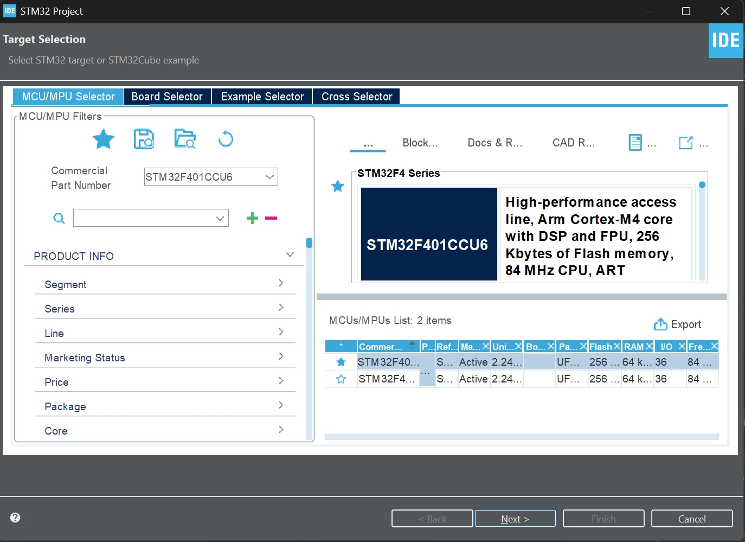Show favorite MCUs with the filter star icon
Screen dimensions: 745x542
[x=104, y=139]
